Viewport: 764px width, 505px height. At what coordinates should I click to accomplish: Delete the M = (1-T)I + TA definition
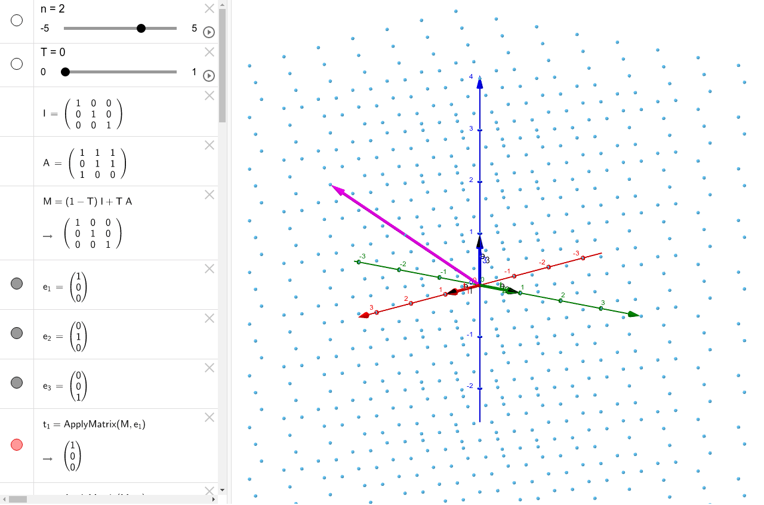coord(209,195)
